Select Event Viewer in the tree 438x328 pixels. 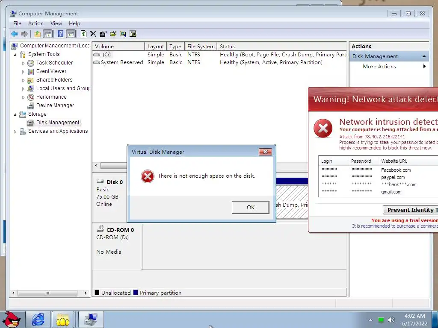coord(51,71)
